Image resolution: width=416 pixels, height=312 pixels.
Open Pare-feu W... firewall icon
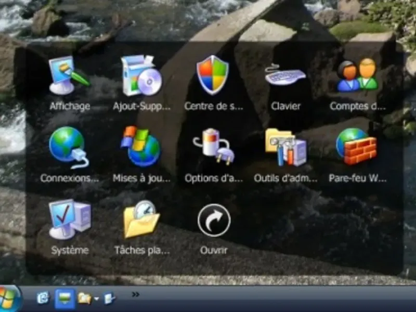click(x=356, y=147)
